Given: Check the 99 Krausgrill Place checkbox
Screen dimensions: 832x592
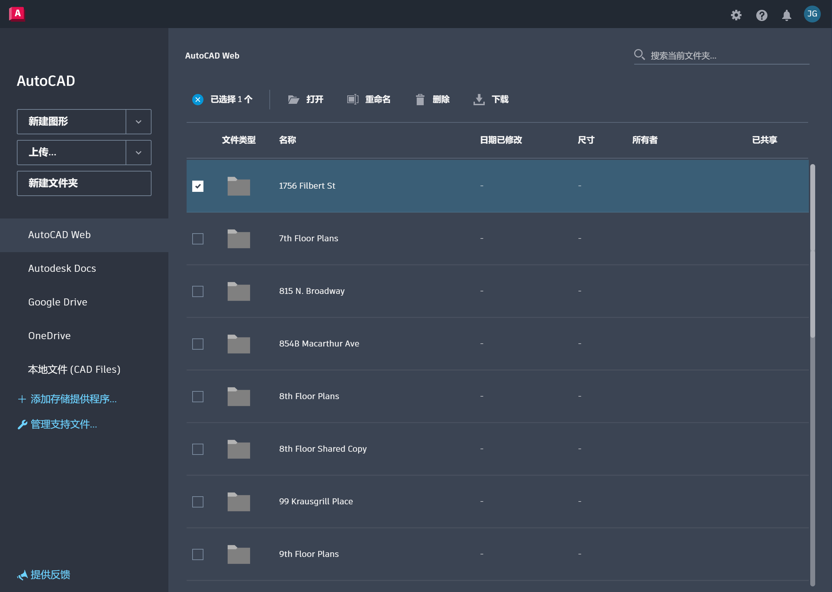Looking at the screenshot, I should click(x=197, y=502).
